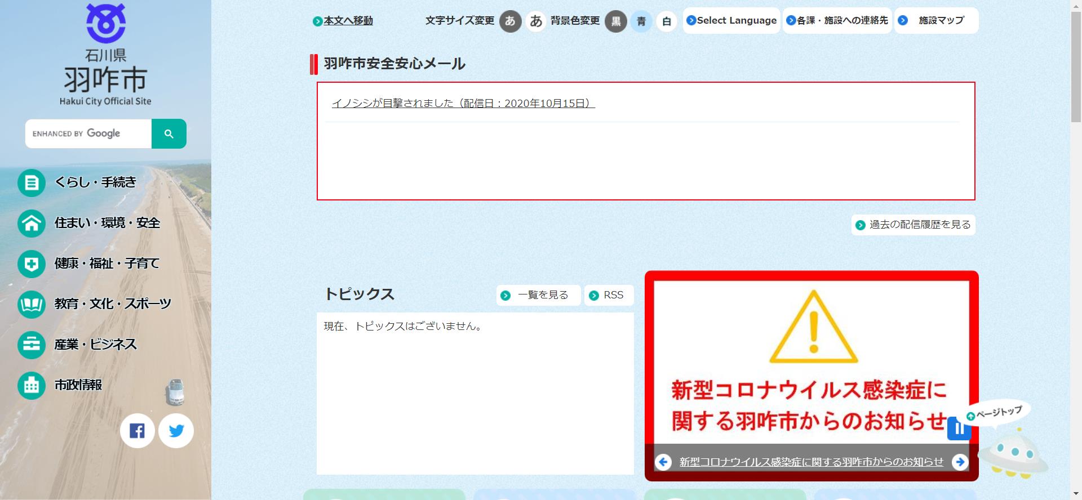
Task: Open the 教育・文化・スポーツ menu
Action: point(113,304)
